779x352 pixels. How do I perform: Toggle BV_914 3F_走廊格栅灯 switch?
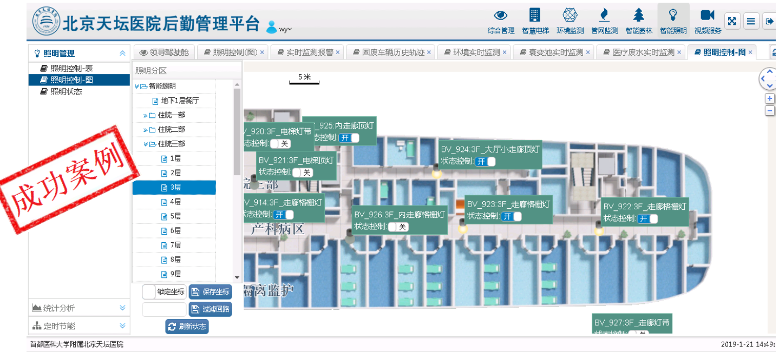click(283, 215)
